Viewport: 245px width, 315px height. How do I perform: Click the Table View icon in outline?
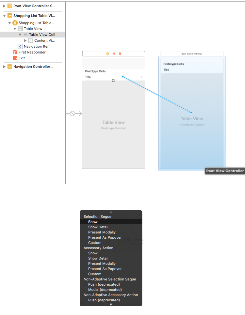point(20,29)
